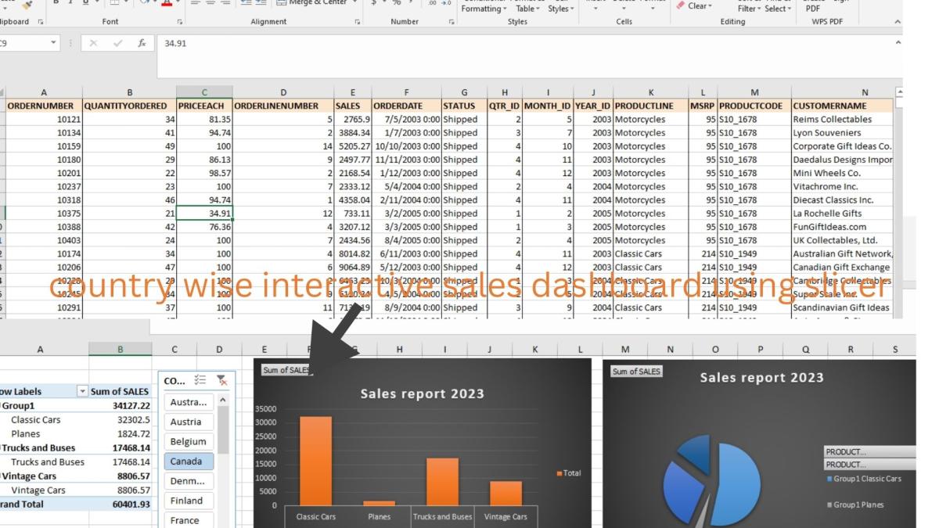Click the orange Classic Cars bar

[x=315, y=461]
